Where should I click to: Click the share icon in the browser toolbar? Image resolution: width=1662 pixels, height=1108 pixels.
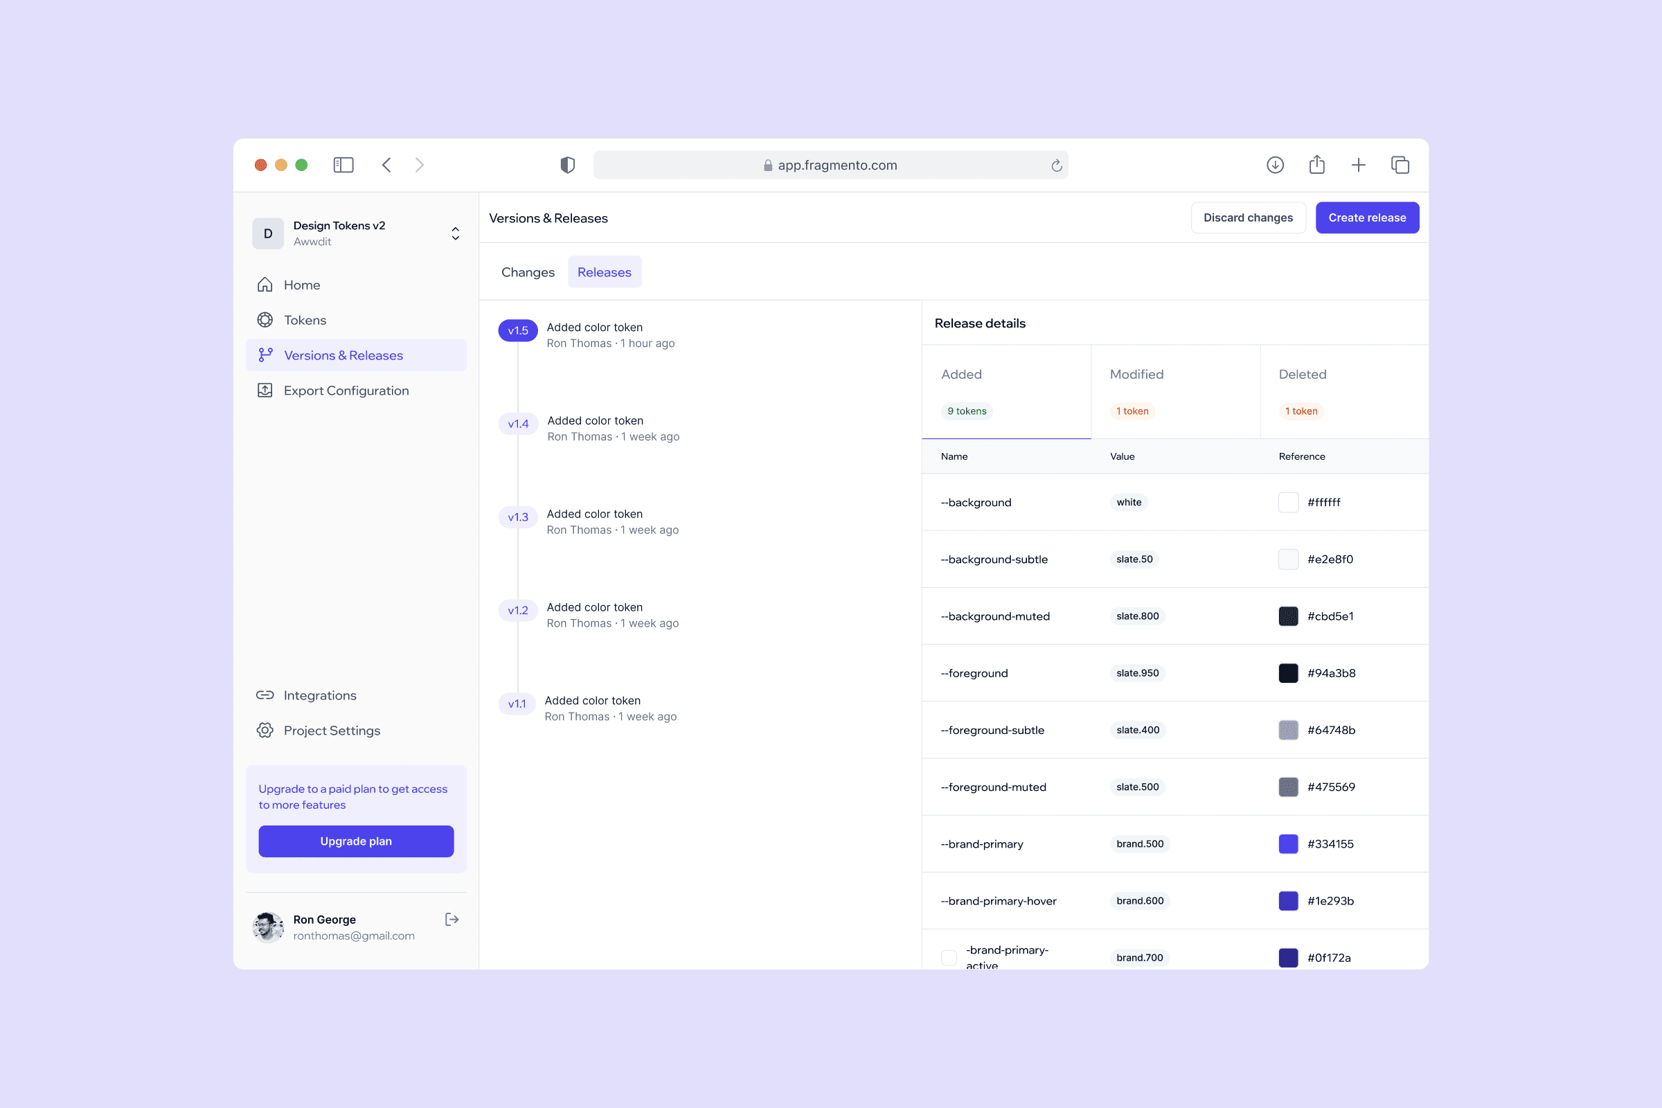(1316, 165)
